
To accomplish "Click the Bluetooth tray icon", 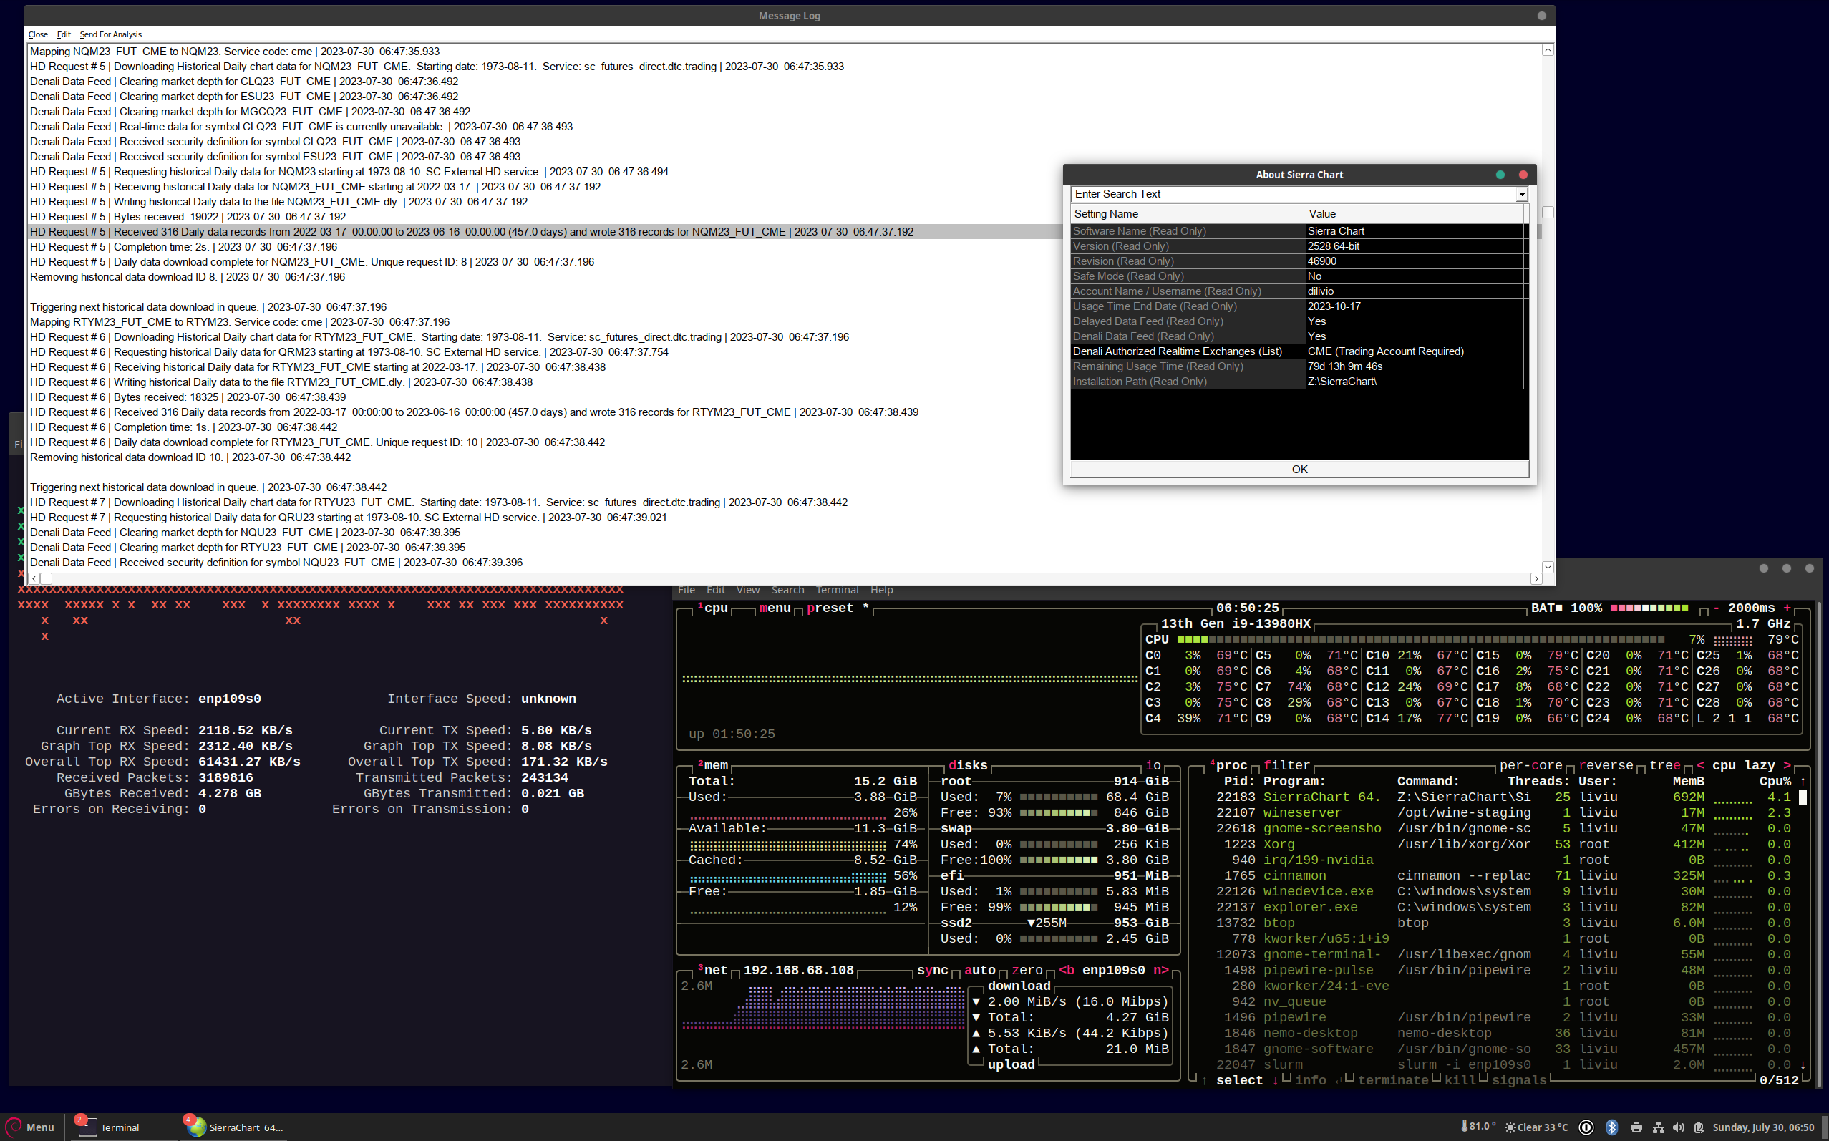I will [1611, 1127].
